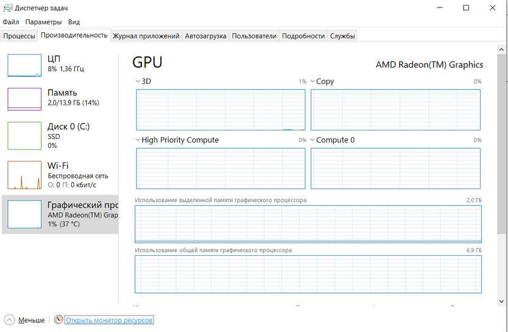Open the Память memory graph thumbnail
The image size is (508, 332).
tap(24, 99)
